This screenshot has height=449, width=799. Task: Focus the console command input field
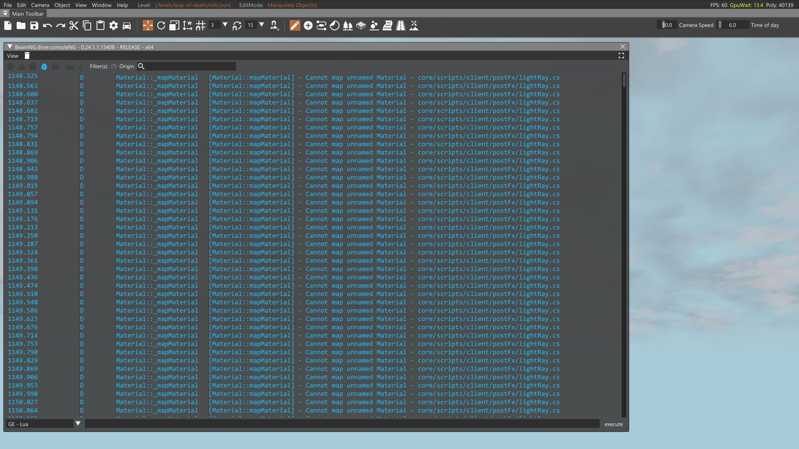click(342, 424)
